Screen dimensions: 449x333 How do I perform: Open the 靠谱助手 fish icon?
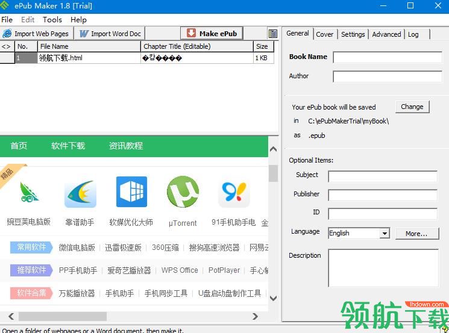click(x=80, y=193)
